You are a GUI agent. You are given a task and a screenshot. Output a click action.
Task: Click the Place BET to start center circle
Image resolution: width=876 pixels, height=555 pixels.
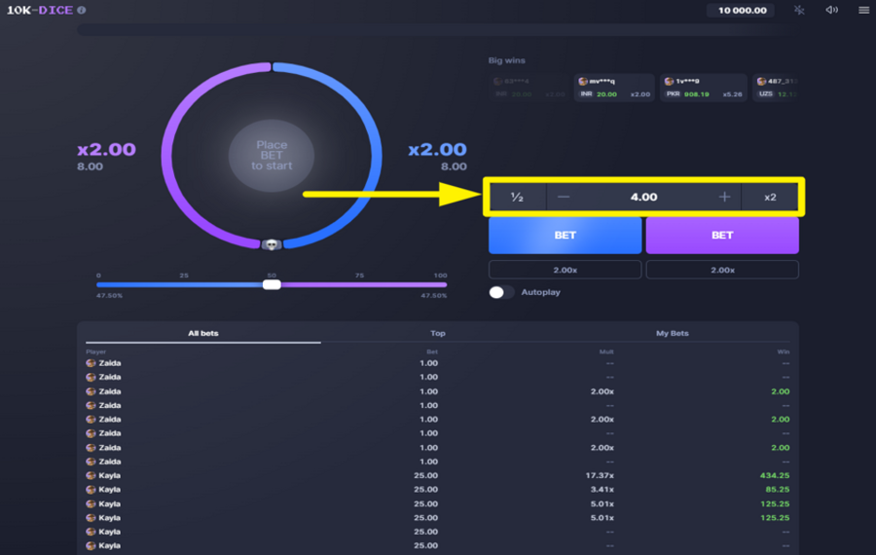point(272,156)
